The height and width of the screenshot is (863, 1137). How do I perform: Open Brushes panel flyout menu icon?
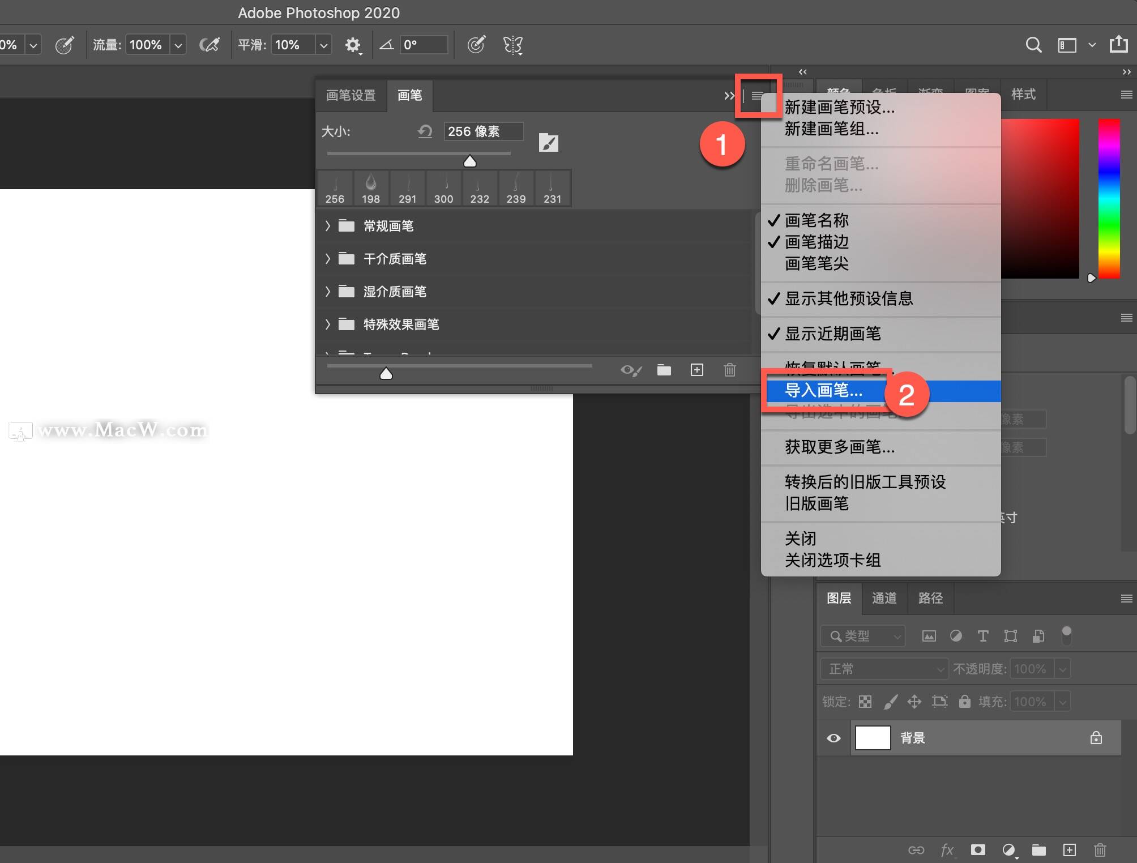[757, 96]
